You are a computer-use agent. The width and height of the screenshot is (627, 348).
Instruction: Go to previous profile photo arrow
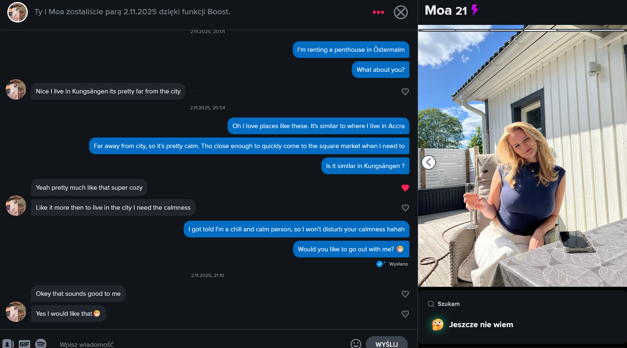pos(429,162)
